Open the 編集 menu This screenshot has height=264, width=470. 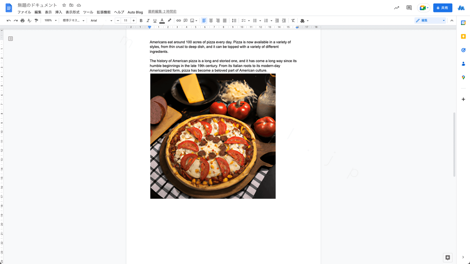tap(38, 12)
